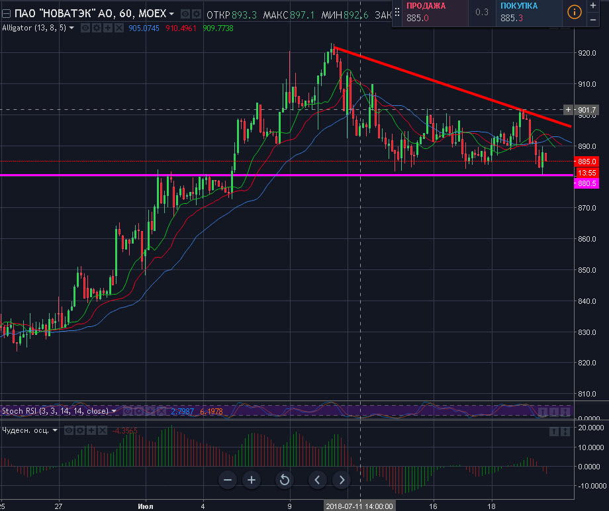Maximize the Чудесн. осц. pane with double arrow
The height and width of the screenshot is (511, 609).
(565, 432)
